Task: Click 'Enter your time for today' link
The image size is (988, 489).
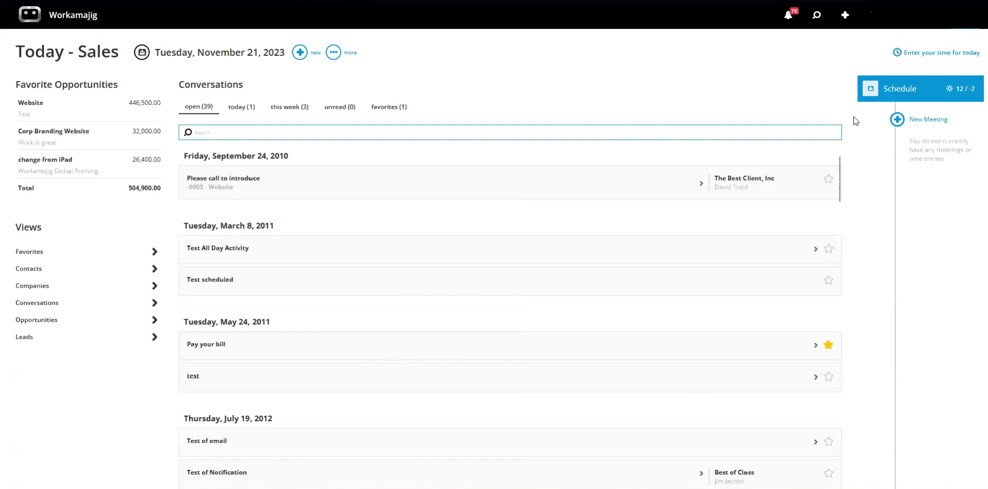Action: 941,53
